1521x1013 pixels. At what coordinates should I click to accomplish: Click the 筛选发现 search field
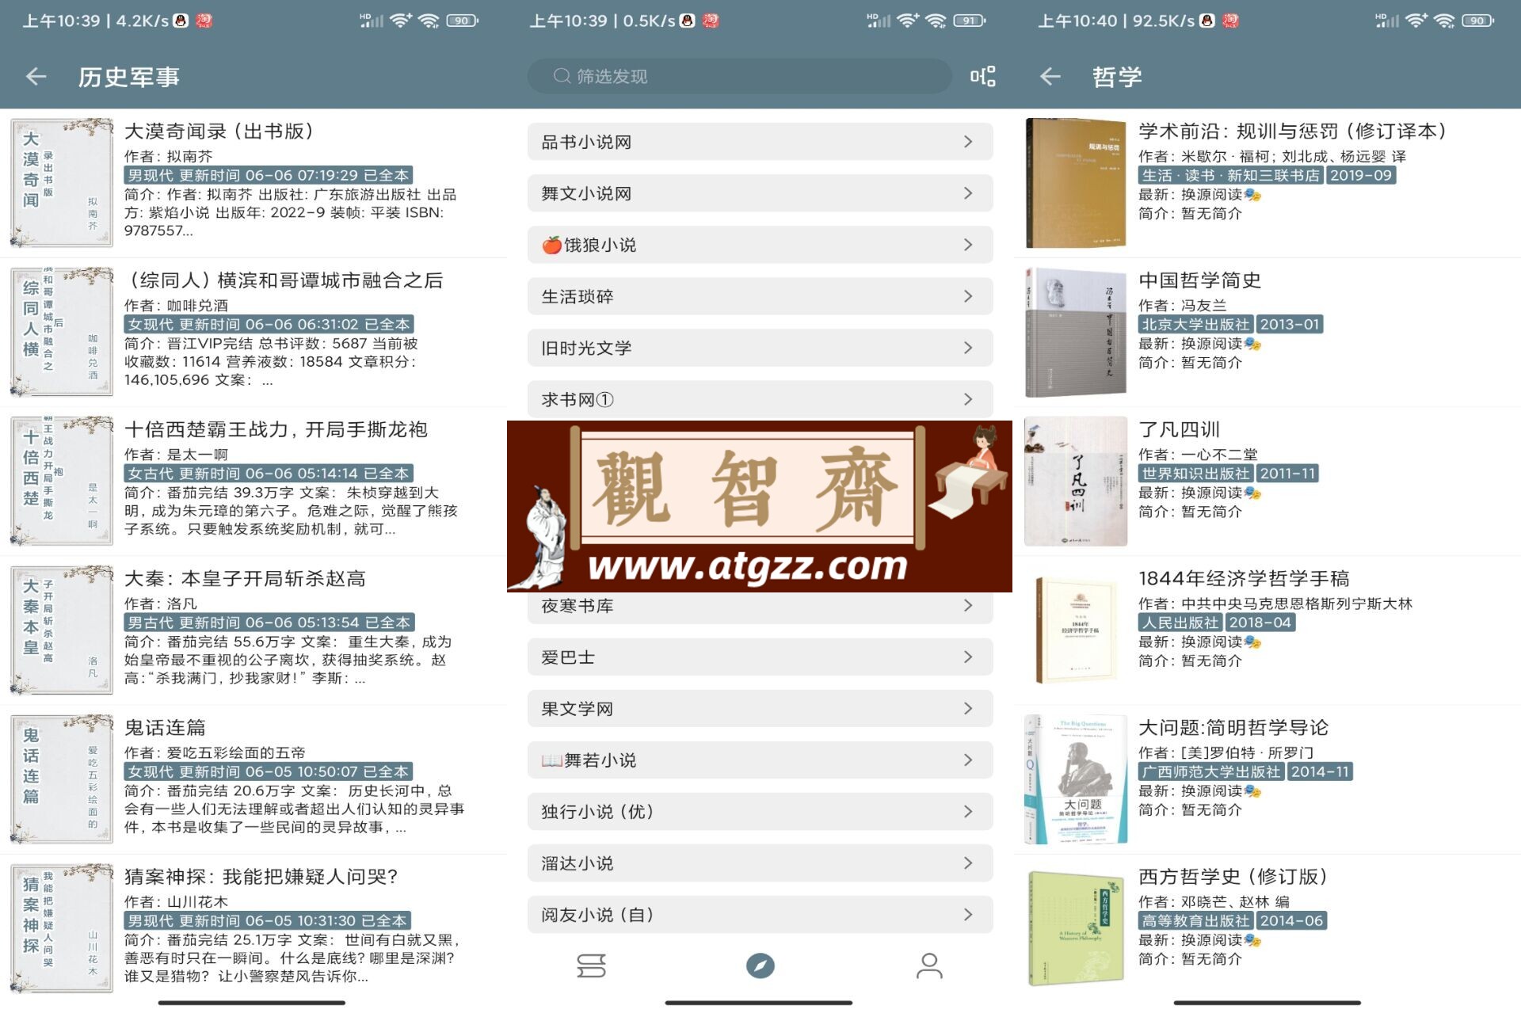(x=740, y=76)
